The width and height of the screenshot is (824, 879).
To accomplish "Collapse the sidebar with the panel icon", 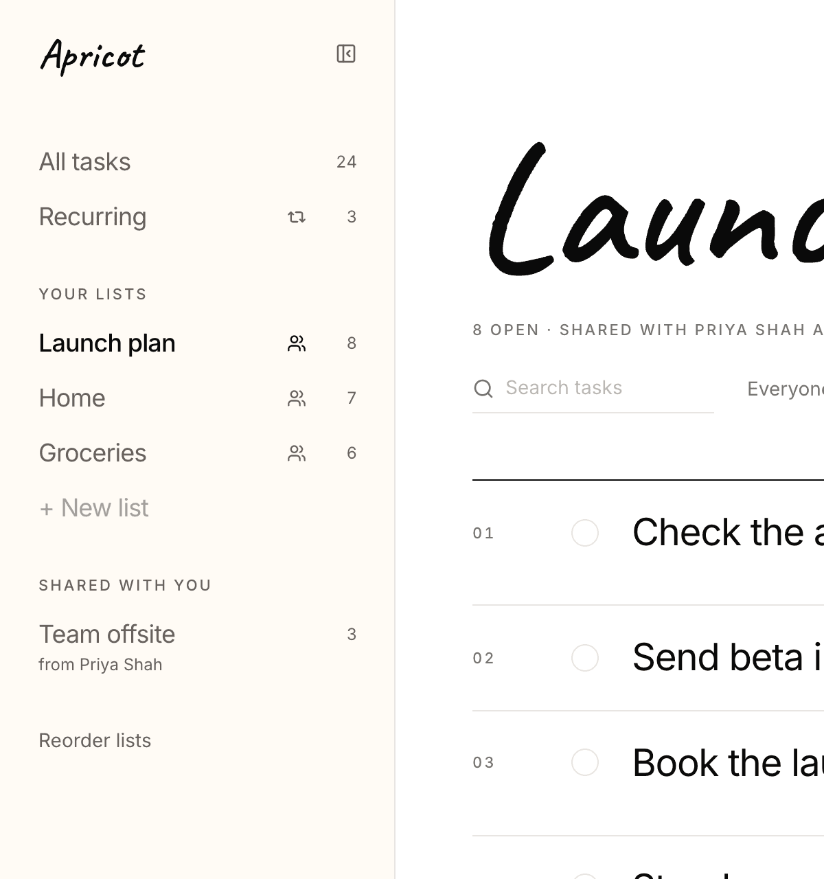I will (x=346, y=54).
